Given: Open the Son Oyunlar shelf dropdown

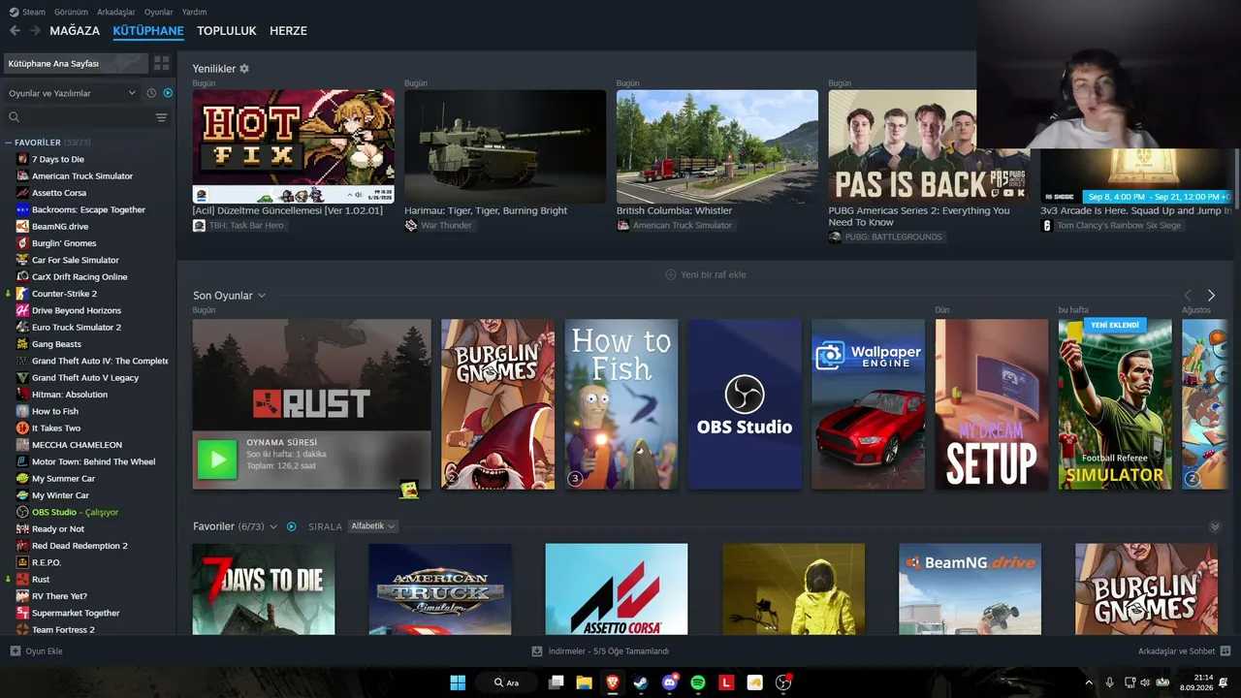Looking at the screenshot, I should (262, 296).
